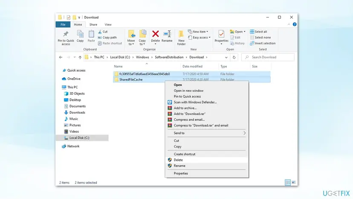Click Windows in the address path

(x=142, y=57)
